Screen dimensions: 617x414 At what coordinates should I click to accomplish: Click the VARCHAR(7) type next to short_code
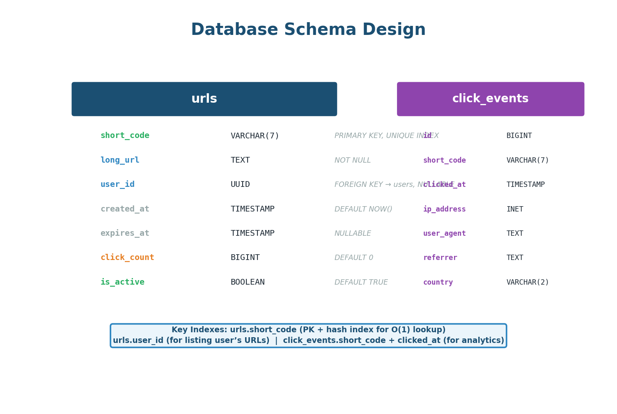(x=255, y=136)
